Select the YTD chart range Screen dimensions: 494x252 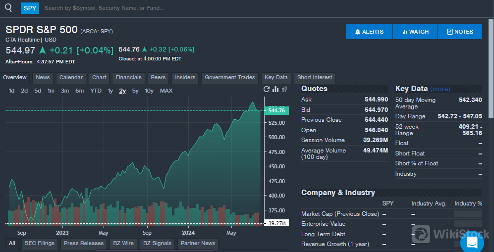pos(96,91)
